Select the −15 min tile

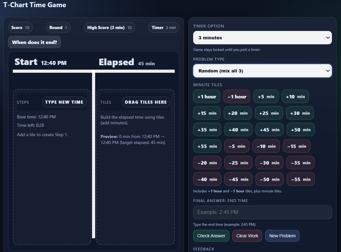pyautogui.click(x=296, y=146)
